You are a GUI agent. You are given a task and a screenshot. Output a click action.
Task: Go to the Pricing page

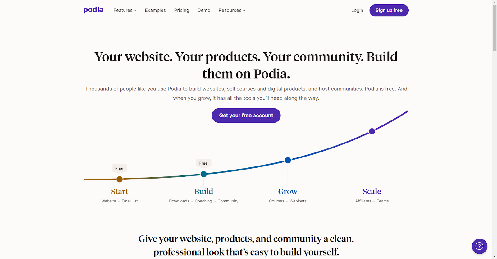(182, 10)
